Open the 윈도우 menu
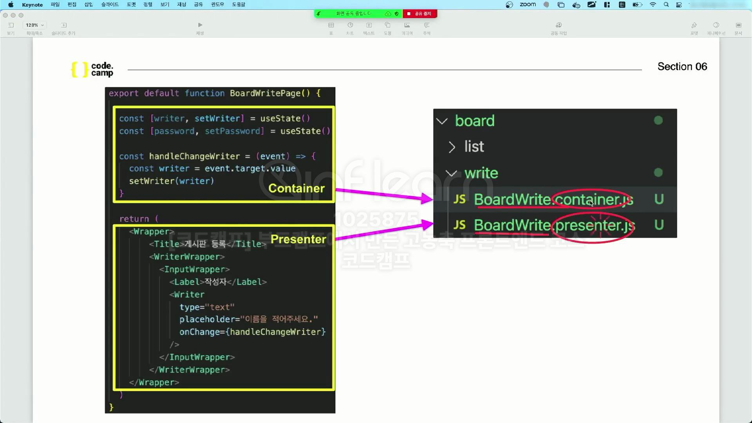 (x=217, y=5)
